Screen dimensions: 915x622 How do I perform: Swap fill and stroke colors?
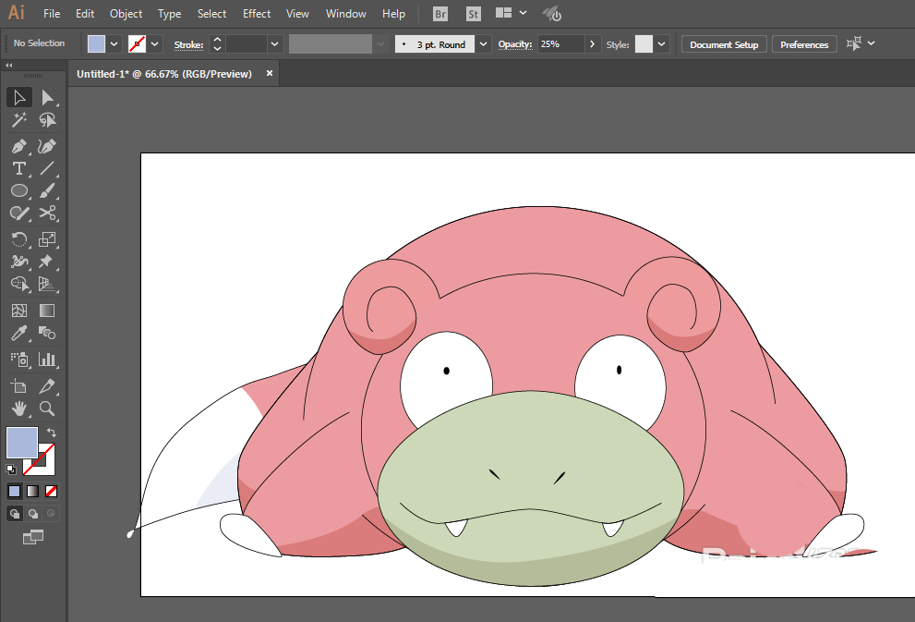52,433
